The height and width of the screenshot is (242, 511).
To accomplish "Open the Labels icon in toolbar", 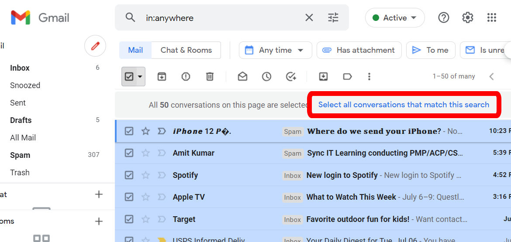I will click(x=347, y=76).
